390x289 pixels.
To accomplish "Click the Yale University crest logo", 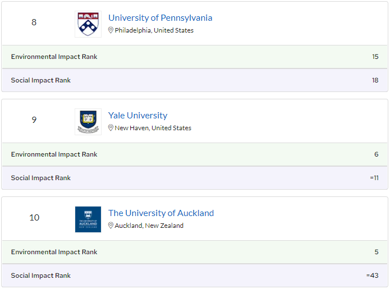I will coord(88,122).
